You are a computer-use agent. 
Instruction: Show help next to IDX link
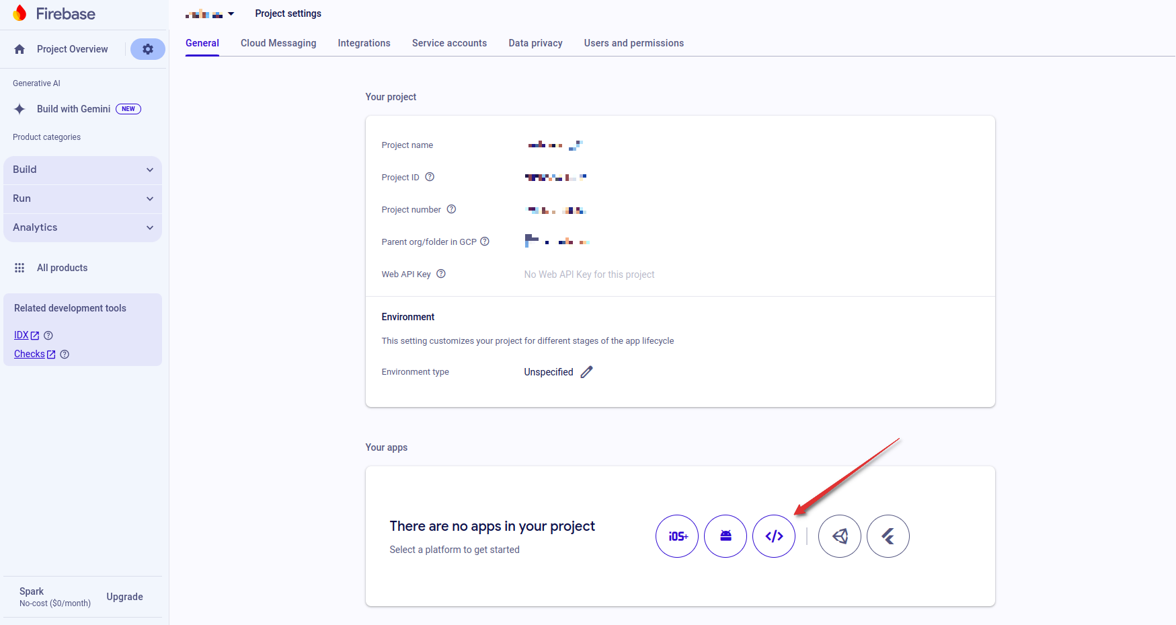[x=48, y=335]
